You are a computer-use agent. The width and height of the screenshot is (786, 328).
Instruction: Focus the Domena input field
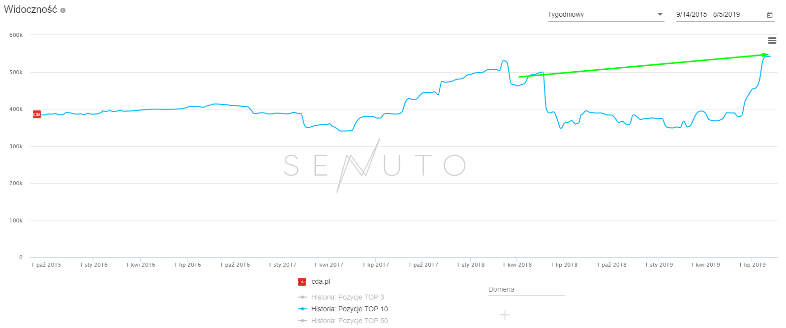[526, 290]
